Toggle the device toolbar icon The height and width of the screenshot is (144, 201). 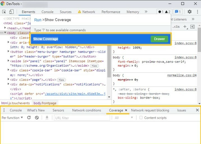pyautogui.click(x=12, y=12)
